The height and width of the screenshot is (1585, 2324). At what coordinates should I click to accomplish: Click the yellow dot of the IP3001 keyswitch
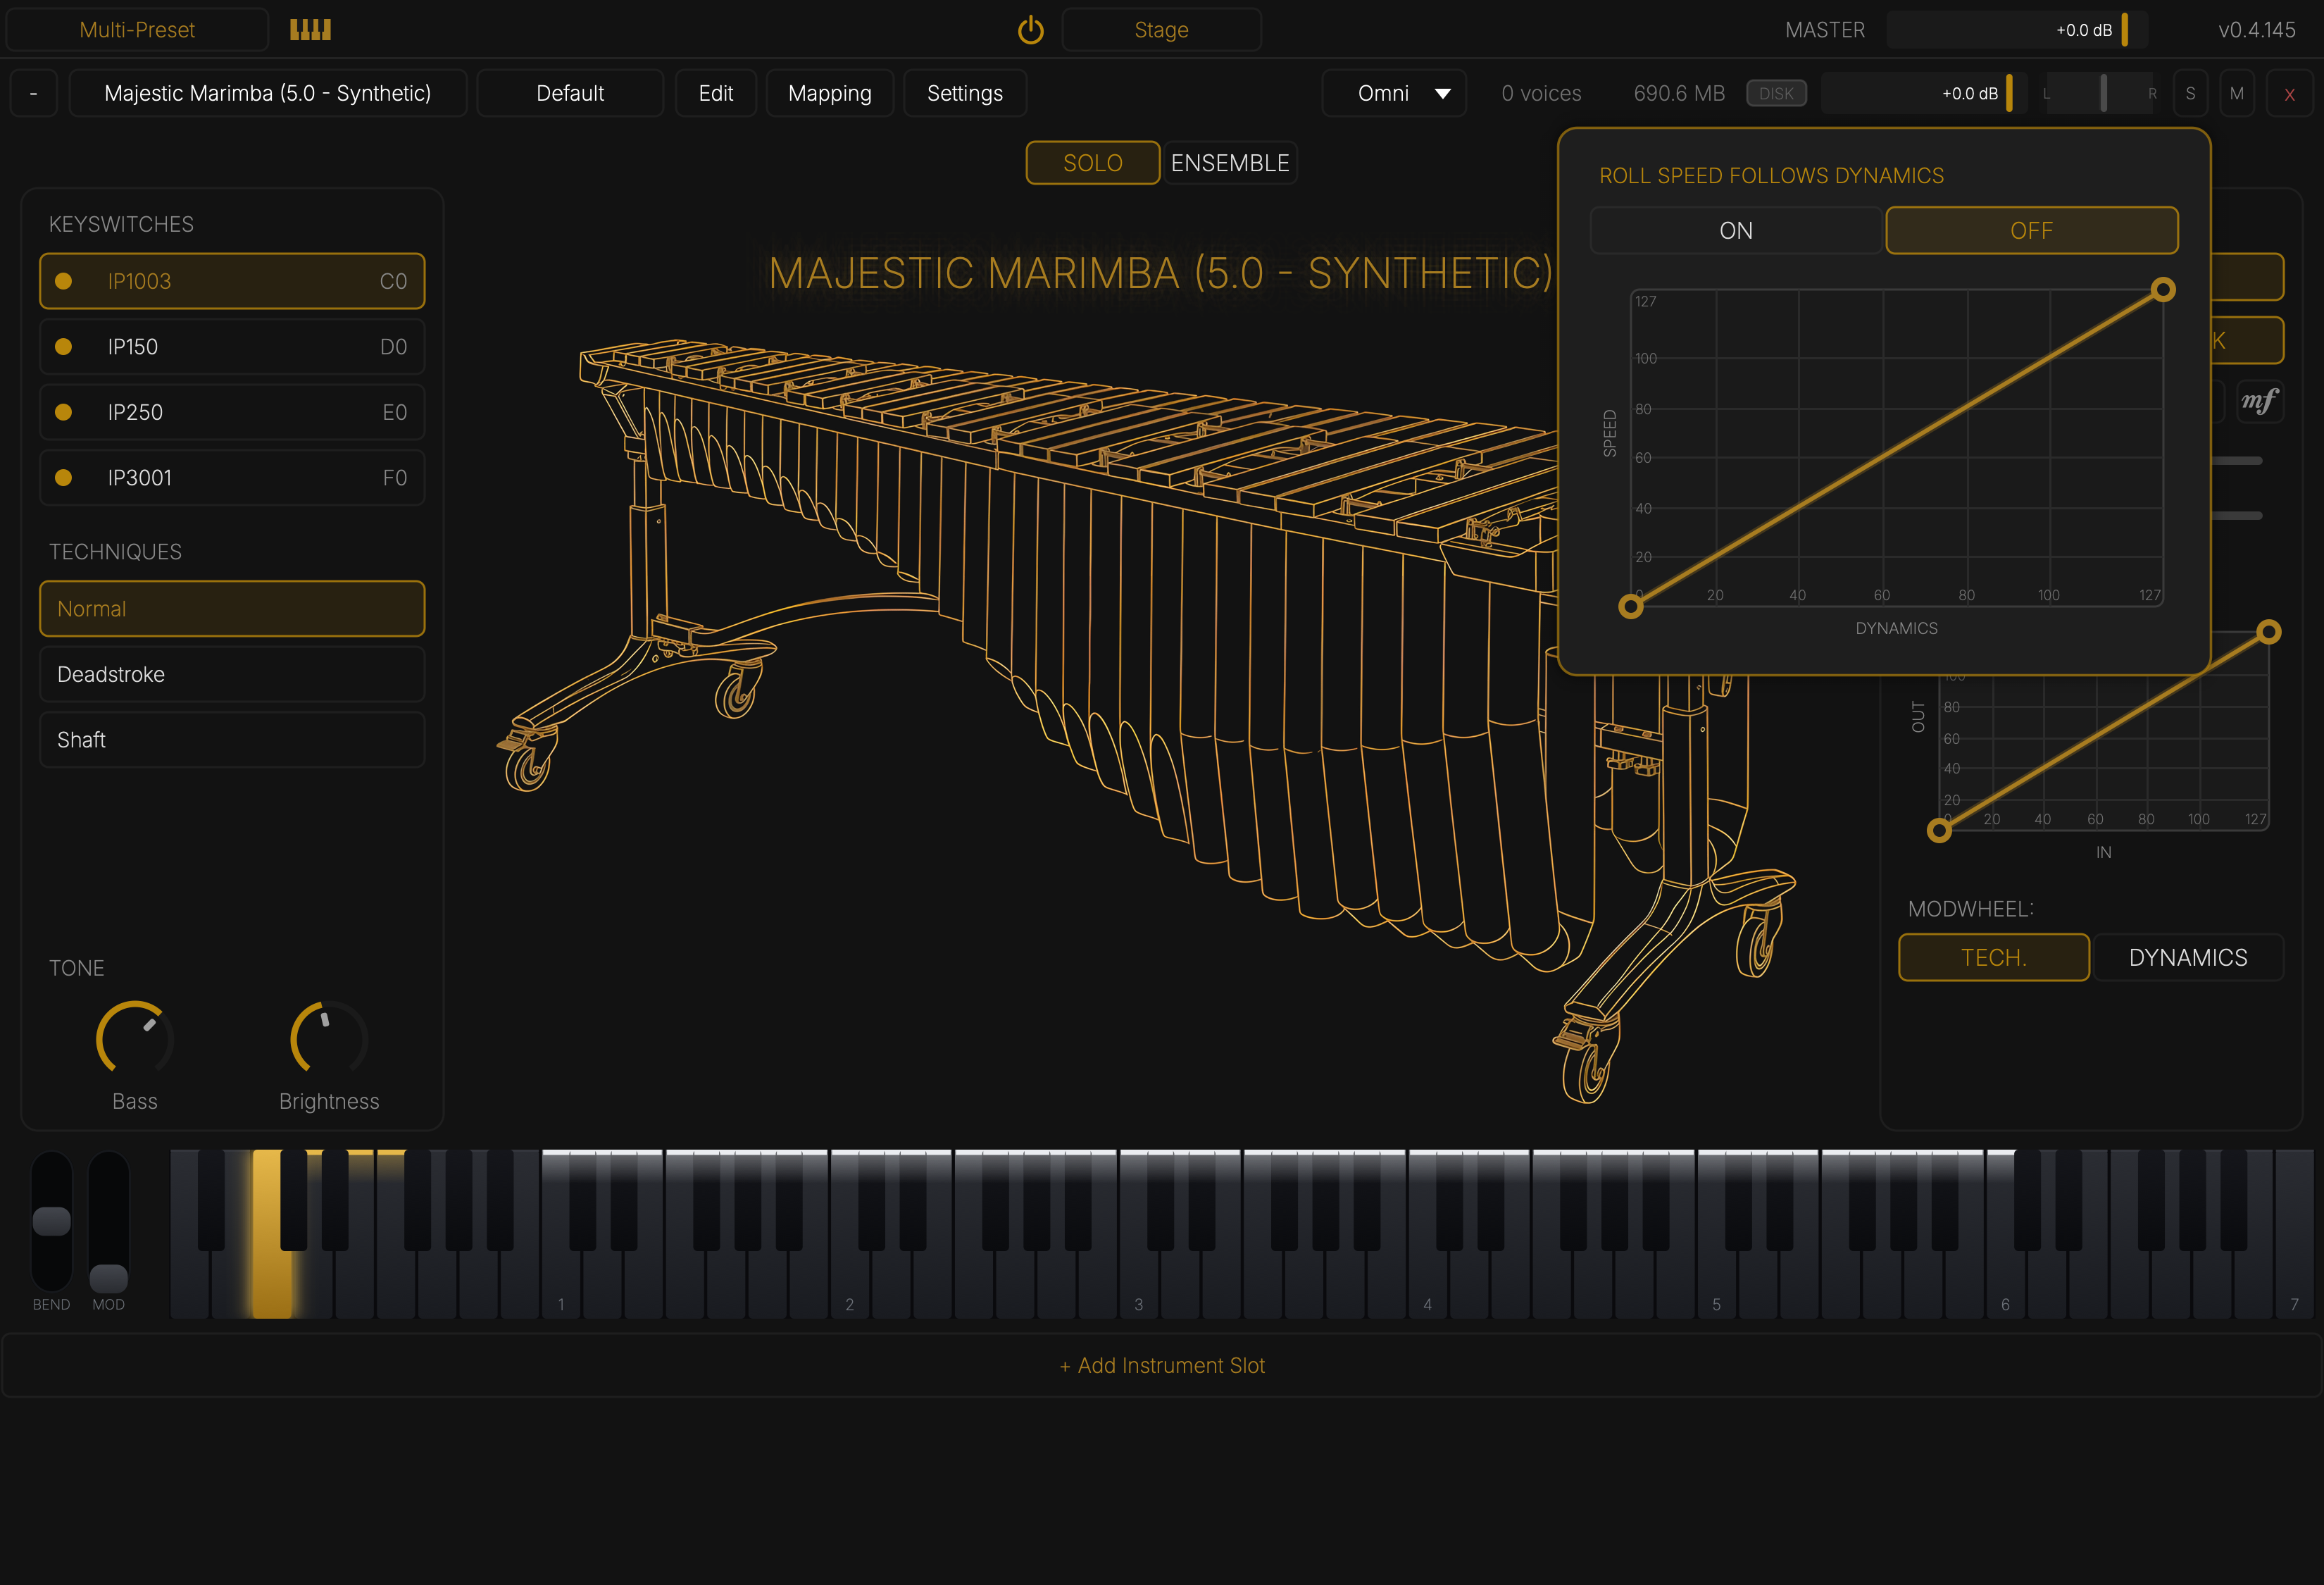coord(63,478)
